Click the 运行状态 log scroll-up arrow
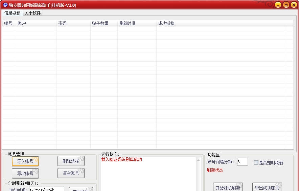Viewport: 299px width, 191px height. click(x=198, y=160)
